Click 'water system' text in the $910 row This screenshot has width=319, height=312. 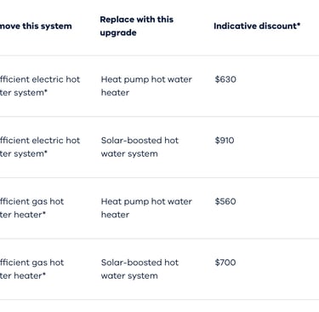(x=129, y=153)
